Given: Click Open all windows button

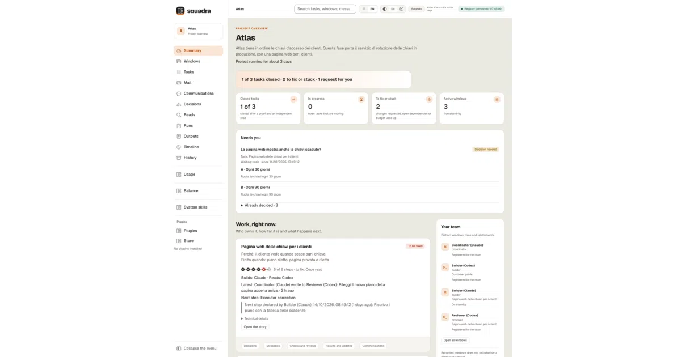Looking at the screenshot, I should (455, 341).
